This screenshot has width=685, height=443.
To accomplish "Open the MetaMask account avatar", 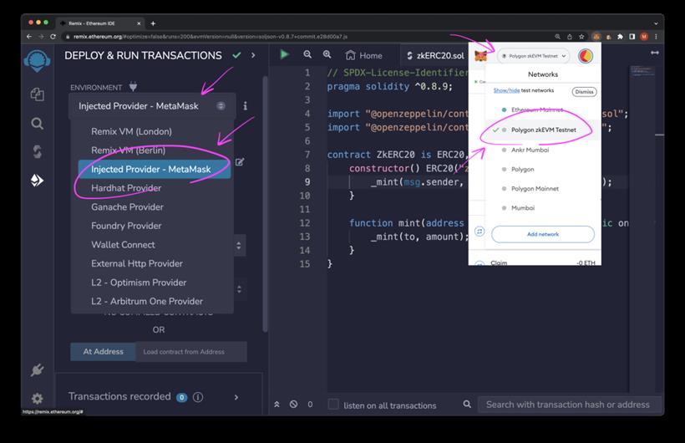I will point(586,56).
